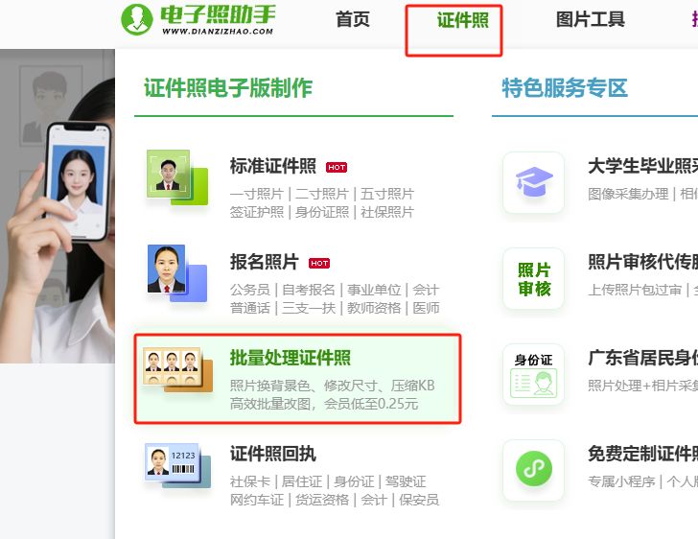Open the 证件照回执 receipt card icon
698x539 pixels.
(x=177, y=465)
